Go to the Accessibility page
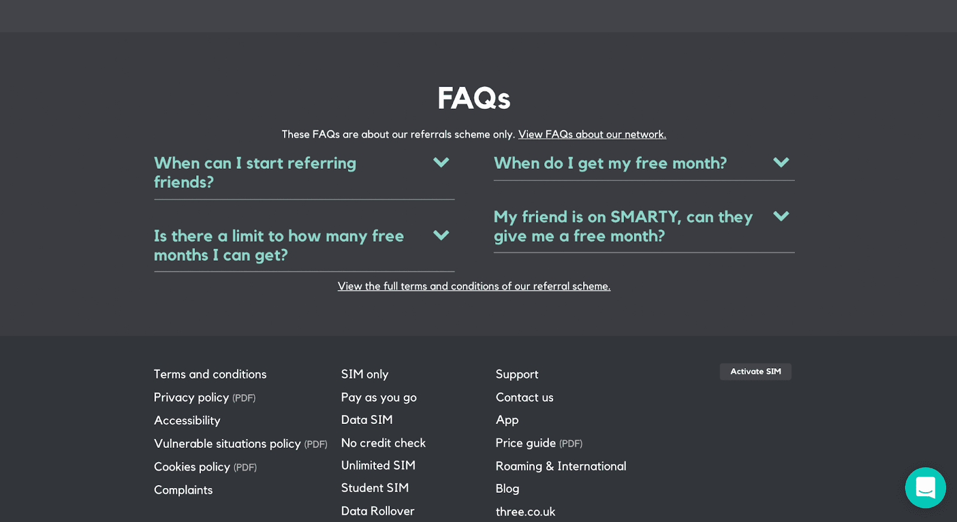The height and width of the screenshot is (522, 957). [187, 420]
